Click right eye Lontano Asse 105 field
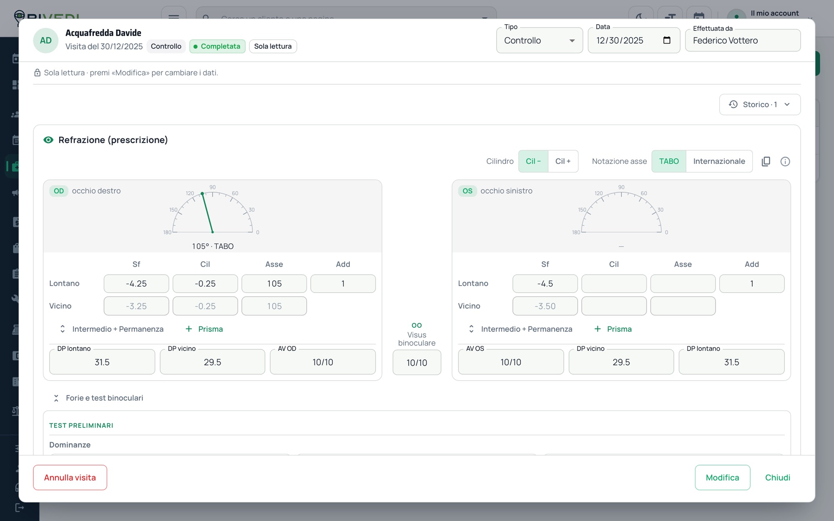 click(274, 284)
